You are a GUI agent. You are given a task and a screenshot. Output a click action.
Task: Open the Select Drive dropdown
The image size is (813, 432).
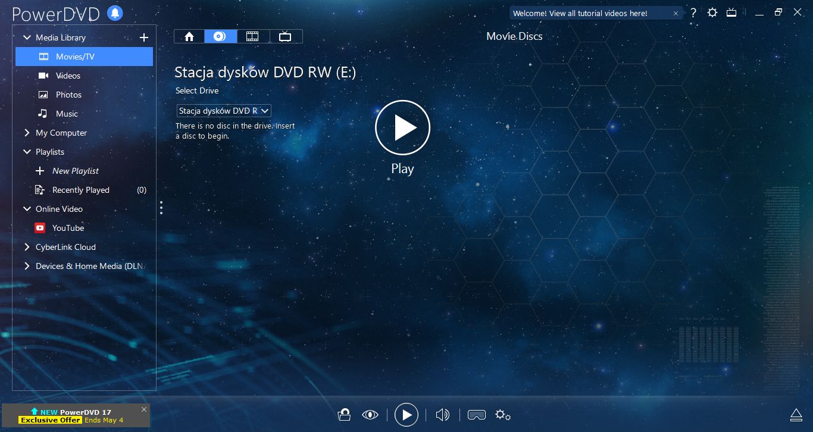pos(224,111)
